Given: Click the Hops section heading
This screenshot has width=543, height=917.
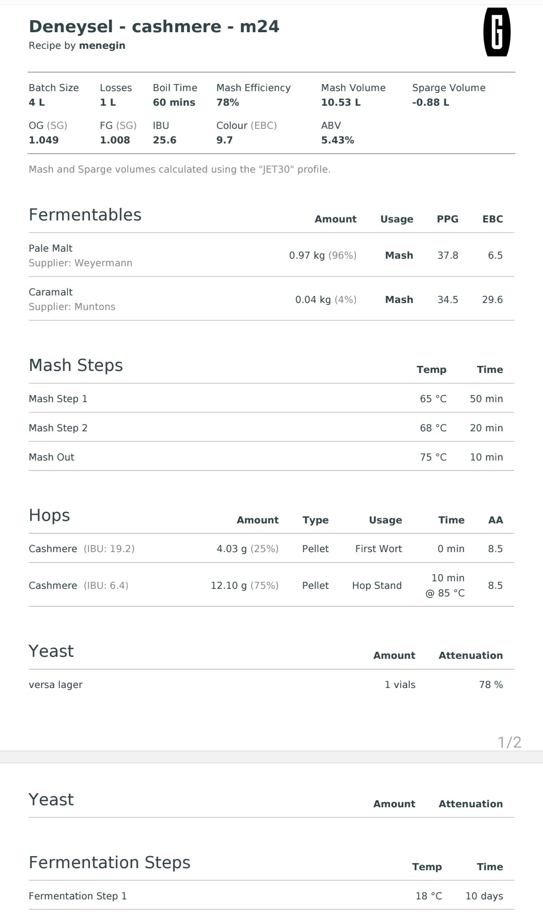Looking at the screenshot, I should click(49, 515).
